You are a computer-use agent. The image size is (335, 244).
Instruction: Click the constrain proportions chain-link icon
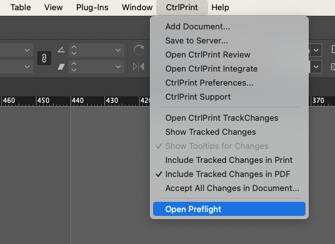point(44,58)
